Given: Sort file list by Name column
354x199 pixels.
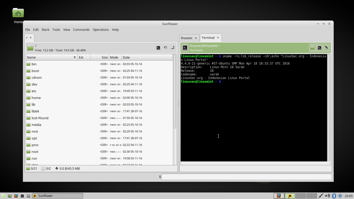Looking at the screenshot, I should click(x=52, y=57).
